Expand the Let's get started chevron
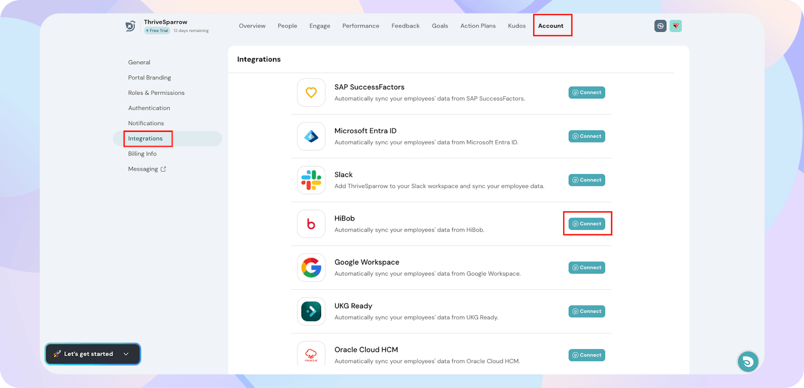 (x=126, y=354)
